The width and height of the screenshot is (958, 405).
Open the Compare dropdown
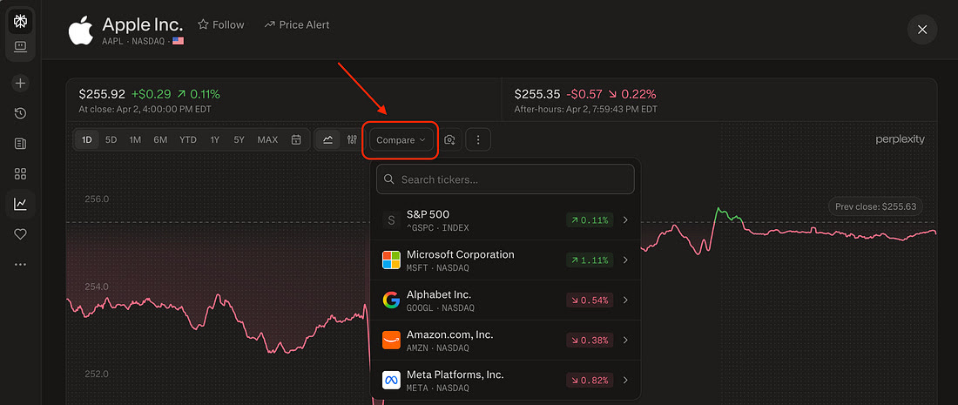point(401,139)
